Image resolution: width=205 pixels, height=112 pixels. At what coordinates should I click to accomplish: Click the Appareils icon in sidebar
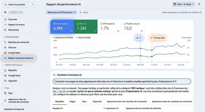(x=5, y=81)
